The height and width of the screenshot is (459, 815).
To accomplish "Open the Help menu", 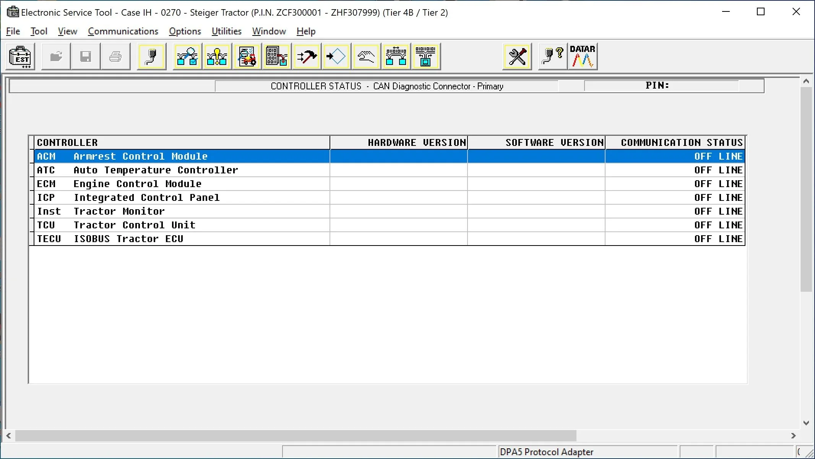I will click(x=305, y=31).
